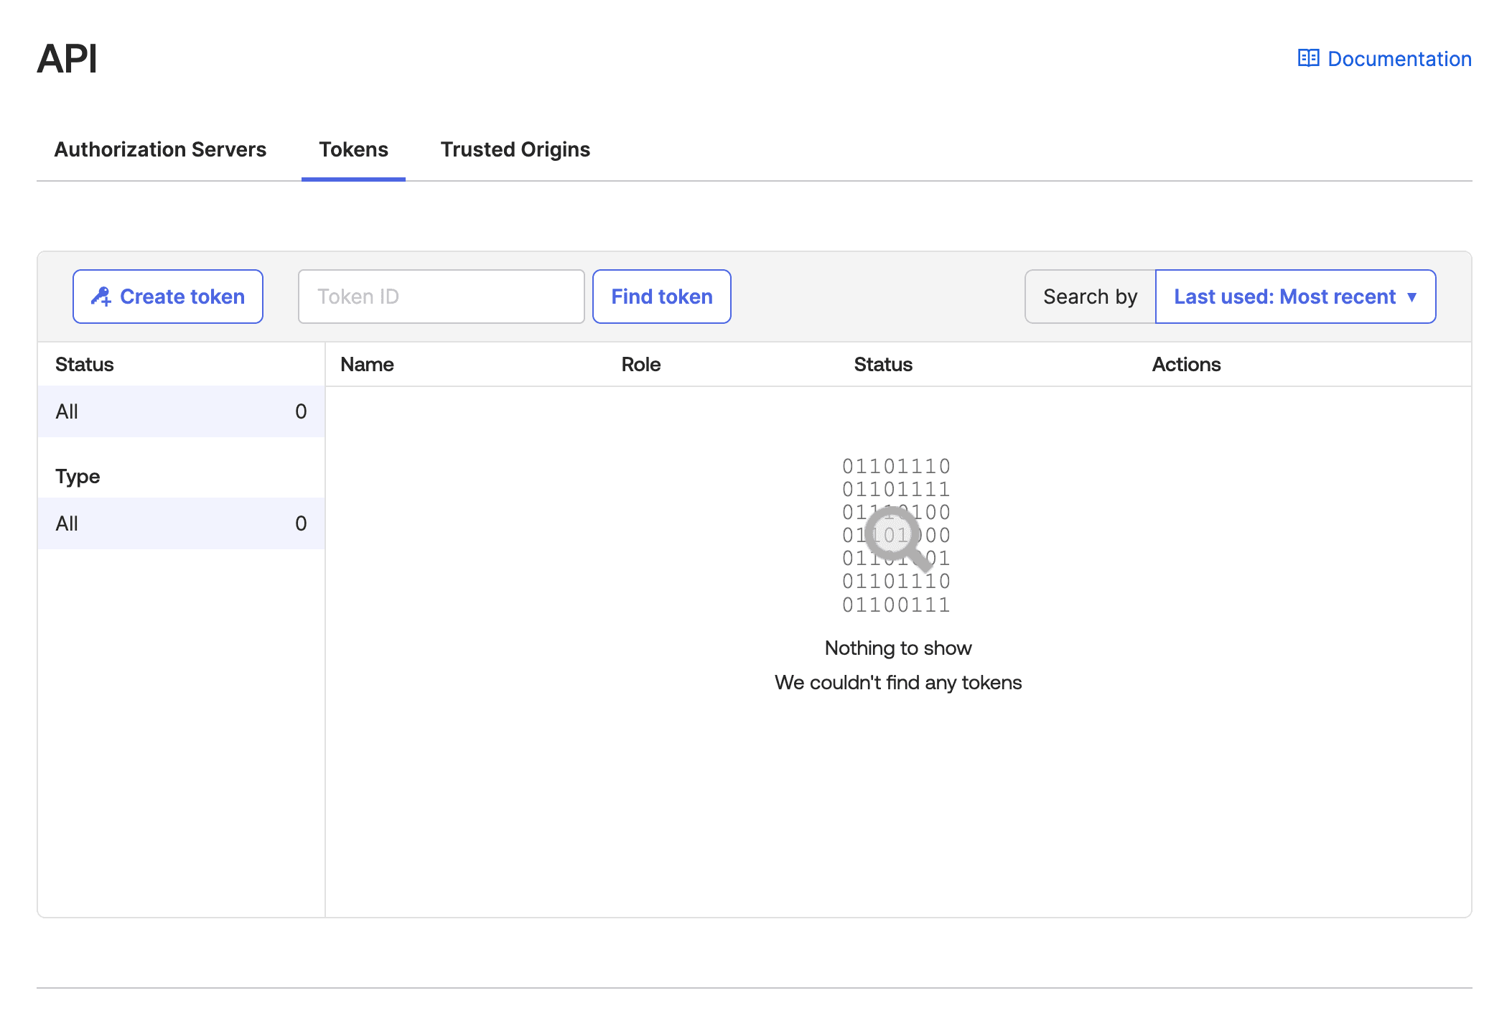1512x1021 pixels.
Task: Click the grid icon next to Documentation
Action: click(x=1310, y=58)
